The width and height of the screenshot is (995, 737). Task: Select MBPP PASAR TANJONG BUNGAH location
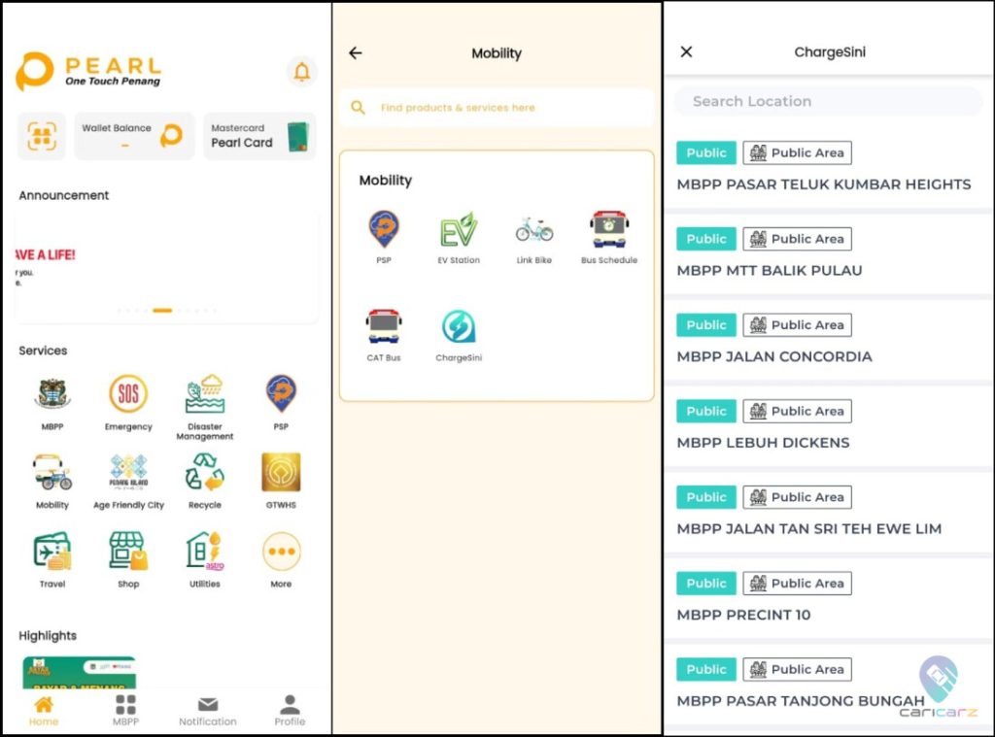click(829, 685)
